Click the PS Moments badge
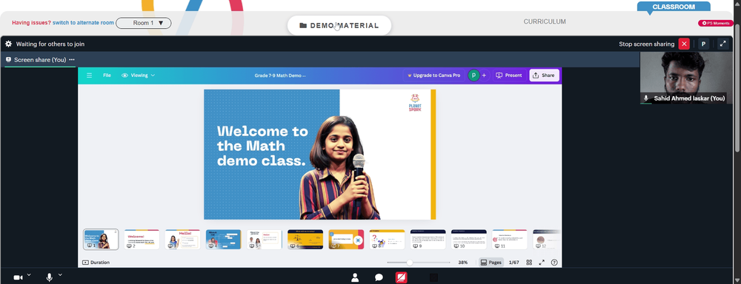741x284 pixels. tap(716, 23)
